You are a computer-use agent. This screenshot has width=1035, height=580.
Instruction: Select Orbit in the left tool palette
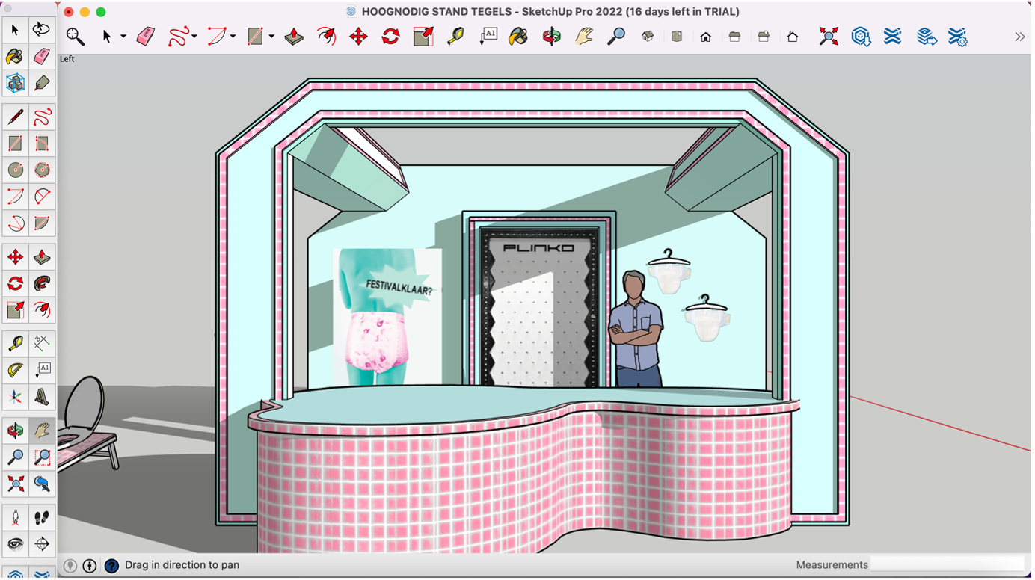(15, 431)
